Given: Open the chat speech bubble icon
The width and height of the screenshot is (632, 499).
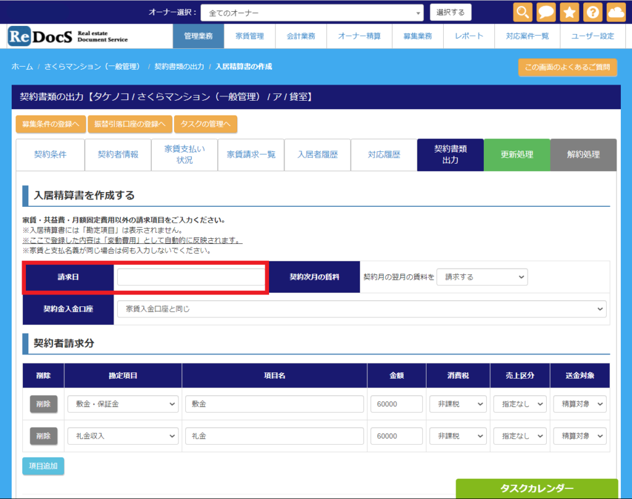Looking at the screenshot, I should pyautogui.click(x=546, y=12).
